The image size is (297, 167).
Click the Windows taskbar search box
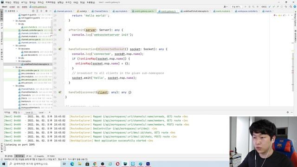tap(34, 164)
